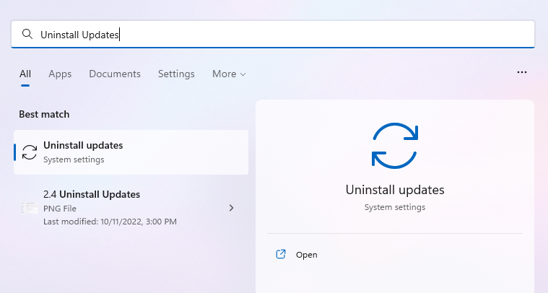Switch to the All filter tab

tap(25, 74)
